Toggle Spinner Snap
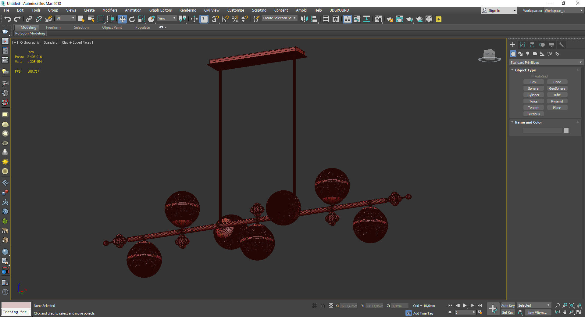The height and width of the screenshot is (317, 585). [244, 19]
